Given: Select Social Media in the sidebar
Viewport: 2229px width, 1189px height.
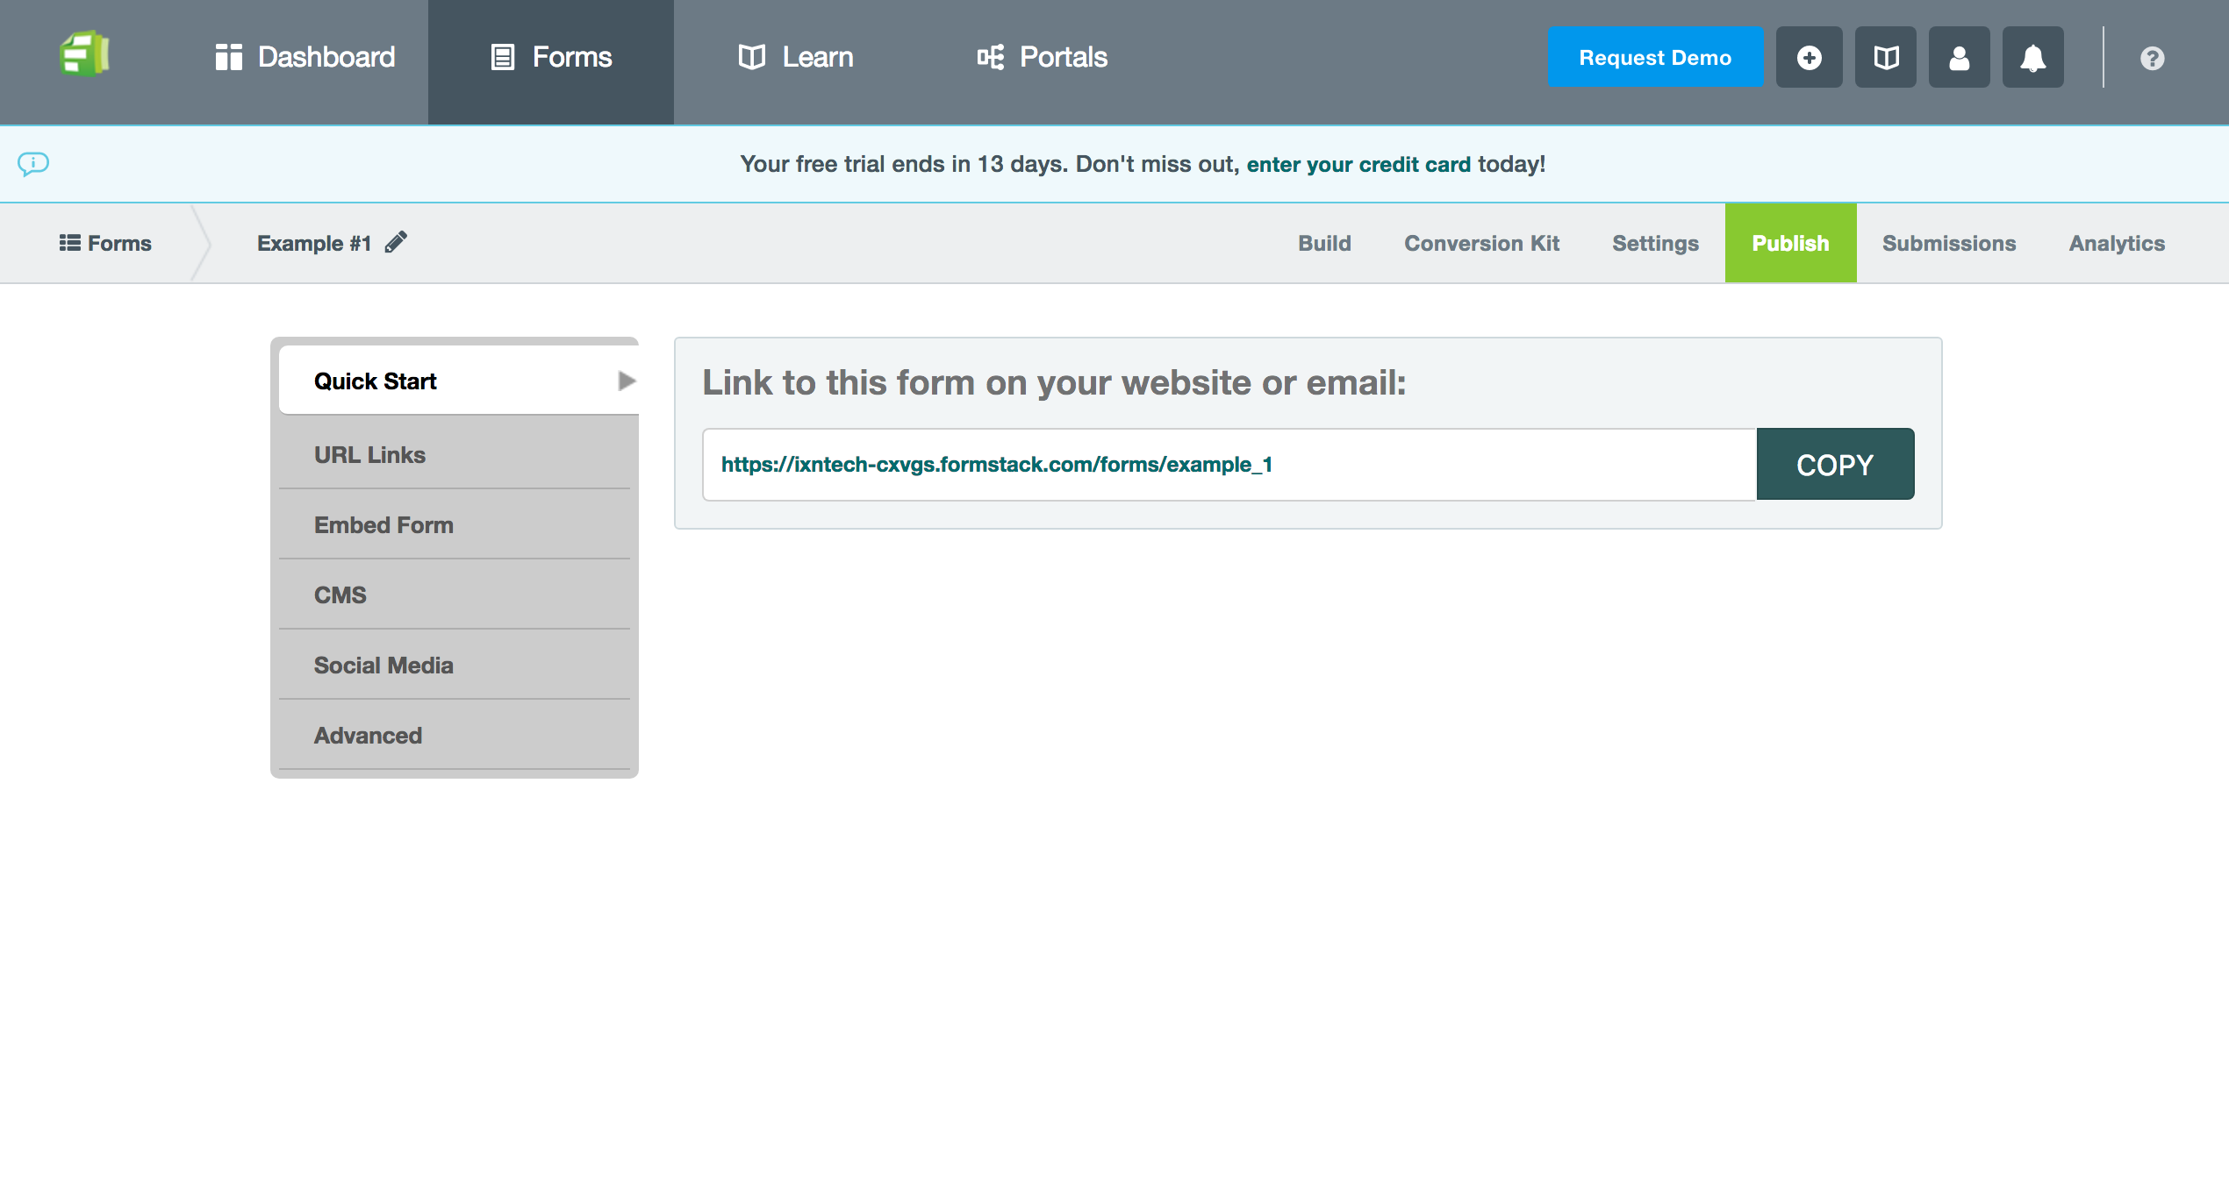Looking at the screenshot, I should (455, 665).
